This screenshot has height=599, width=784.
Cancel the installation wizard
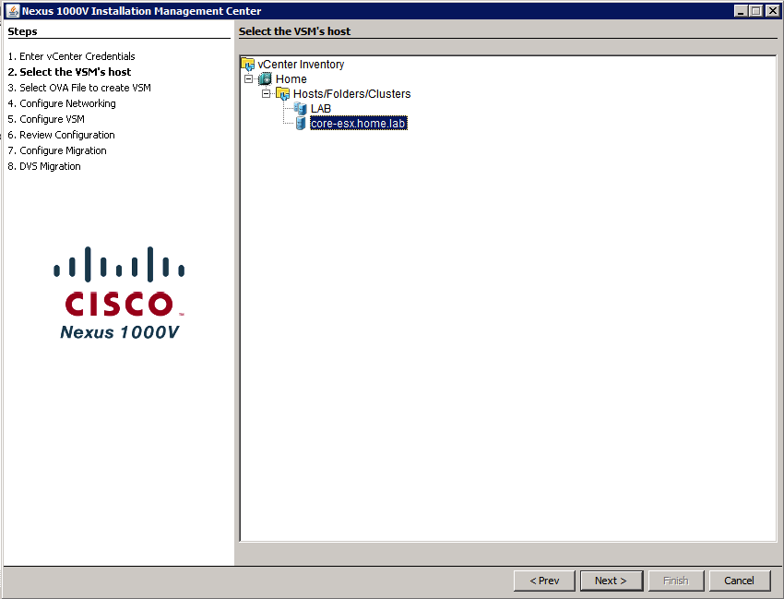(739, 581)
